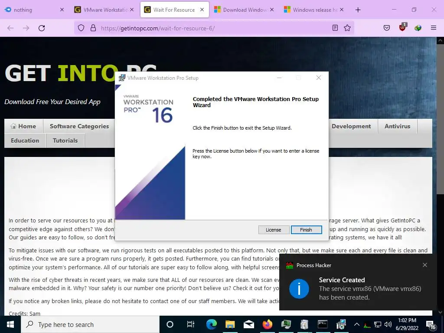Show hidden system tray icons
This screenshot has width=444, height=333.
pyautogui.click(x=357, y=324)
